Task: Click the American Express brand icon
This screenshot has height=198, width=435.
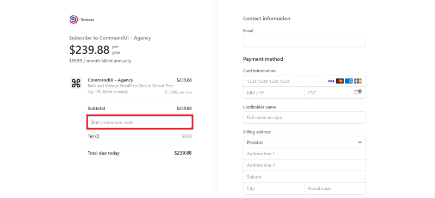Action: (x=349, y=81)
